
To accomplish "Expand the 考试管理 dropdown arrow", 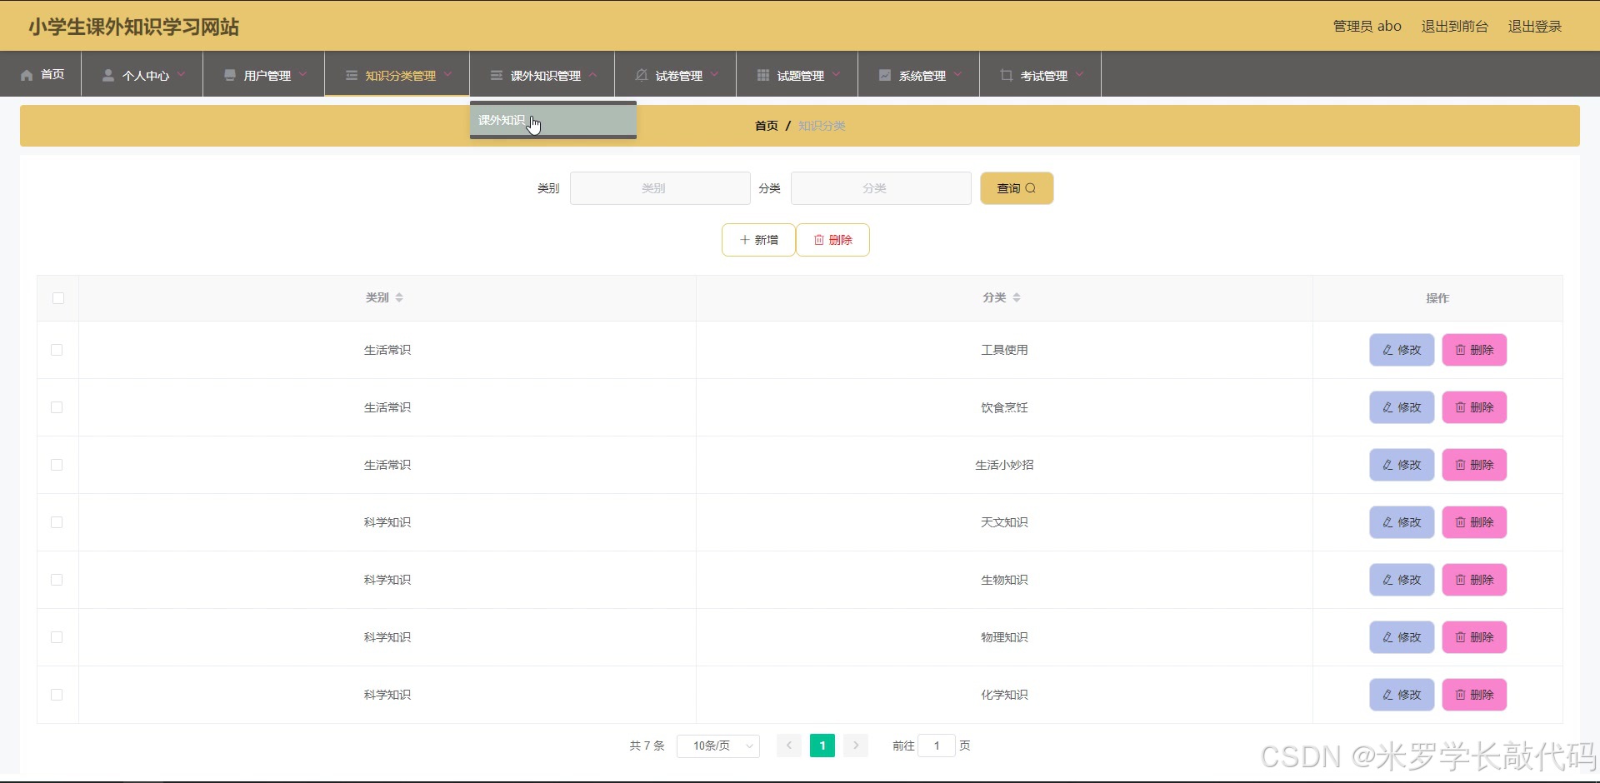I will [x=1079, y=74].
